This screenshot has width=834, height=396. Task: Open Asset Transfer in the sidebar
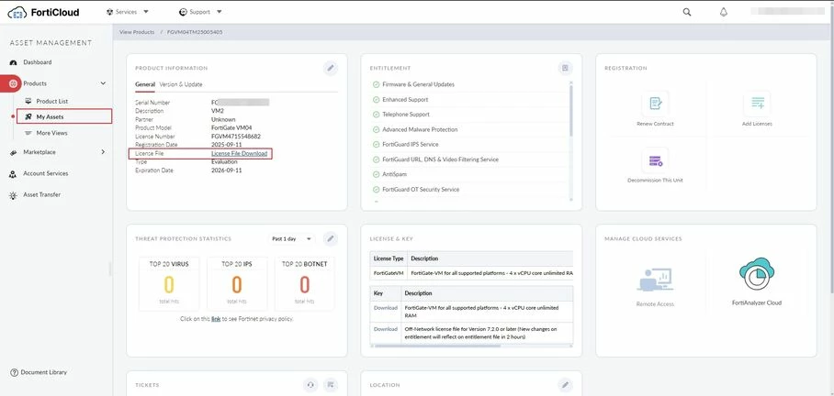pos(41,195)
